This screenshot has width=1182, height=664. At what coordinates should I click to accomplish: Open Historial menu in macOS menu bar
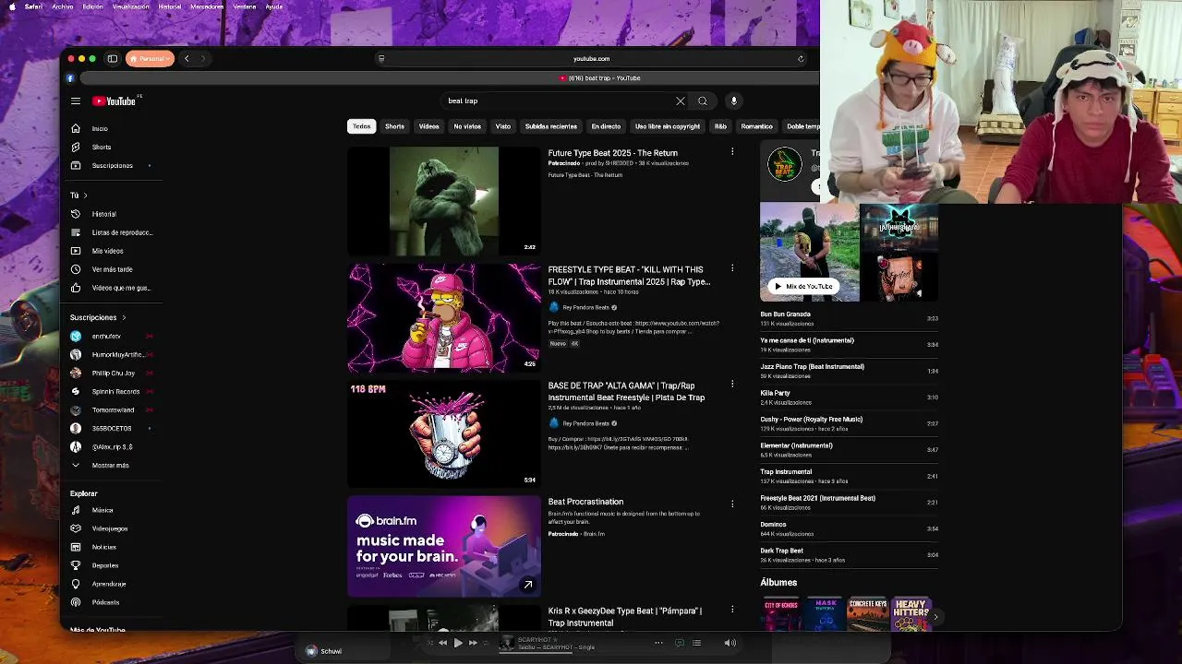[x=170, y=6]
